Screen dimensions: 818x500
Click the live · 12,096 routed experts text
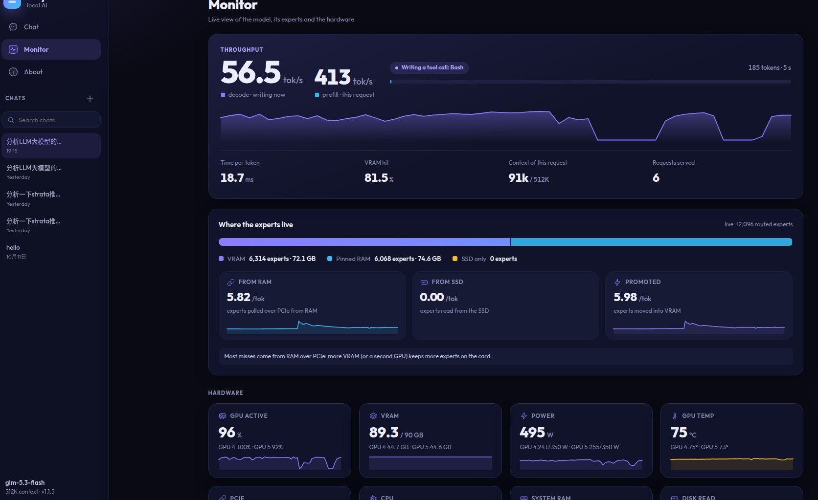pos(758,224)
